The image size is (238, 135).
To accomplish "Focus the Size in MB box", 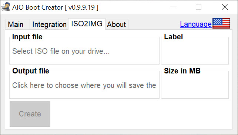I will (x=195, y=85).
